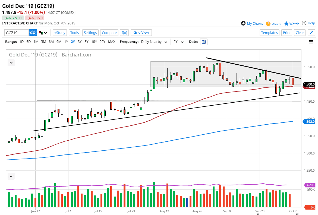
Task: Click the Templates button
Action: pos(269,33)
